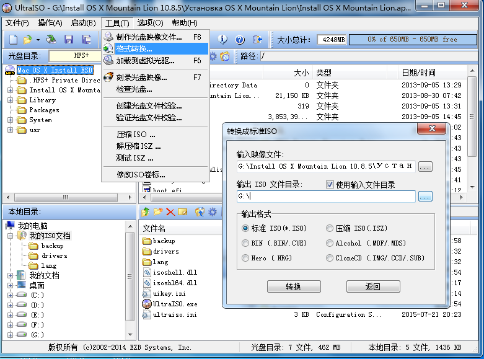The width and height of the screenshot is (484, 359).
Task: Expand the usr folder in the disc tree
Action: (10, 130)
